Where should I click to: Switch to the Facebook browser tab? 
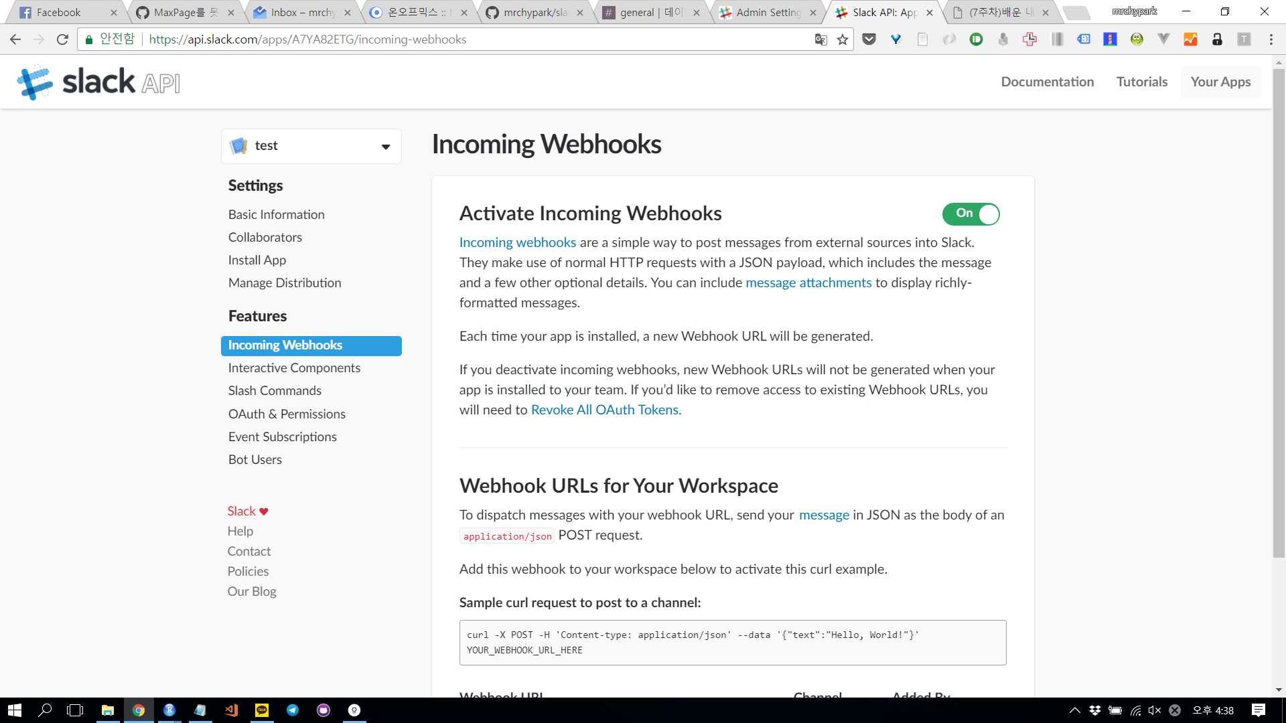point(59,12)
